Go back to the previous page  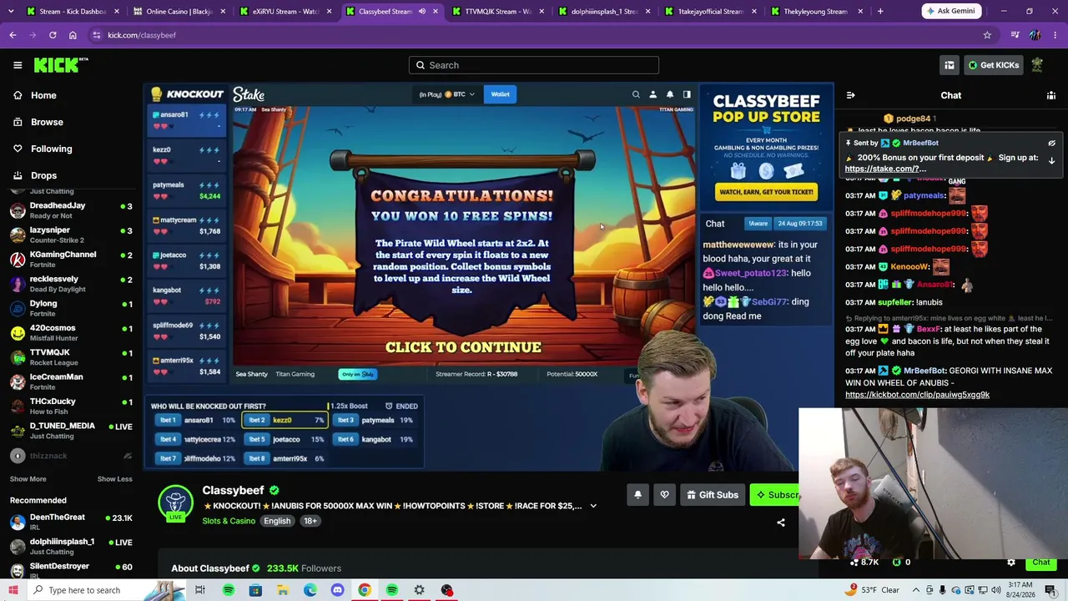pos(13,35)
